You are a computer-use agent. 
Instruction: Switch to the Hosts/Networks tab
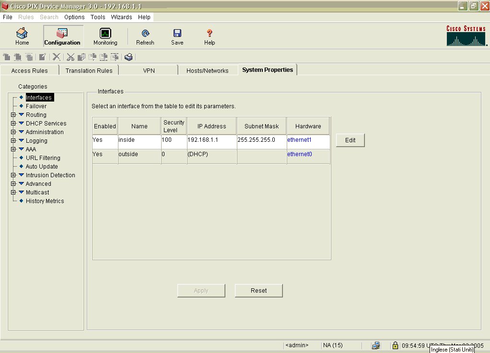coord(208,70)
